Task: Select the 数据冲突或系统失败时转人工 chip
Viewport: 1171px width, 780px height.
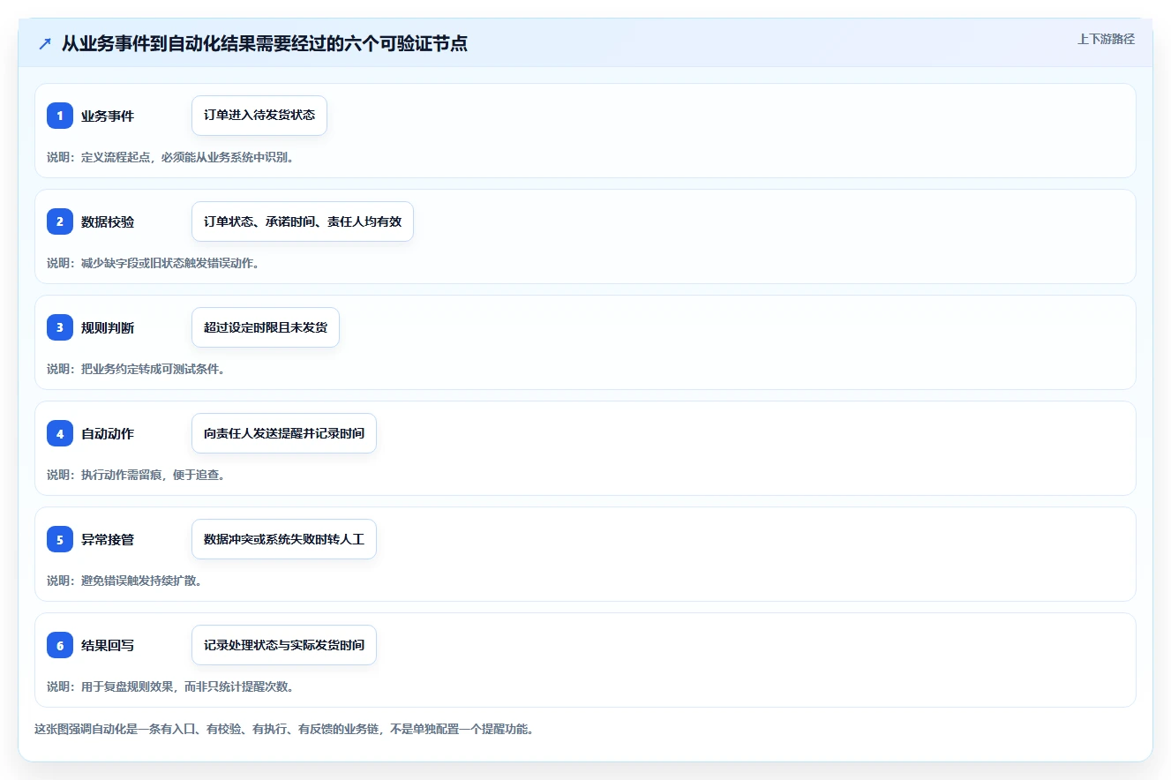Action: 284,539
